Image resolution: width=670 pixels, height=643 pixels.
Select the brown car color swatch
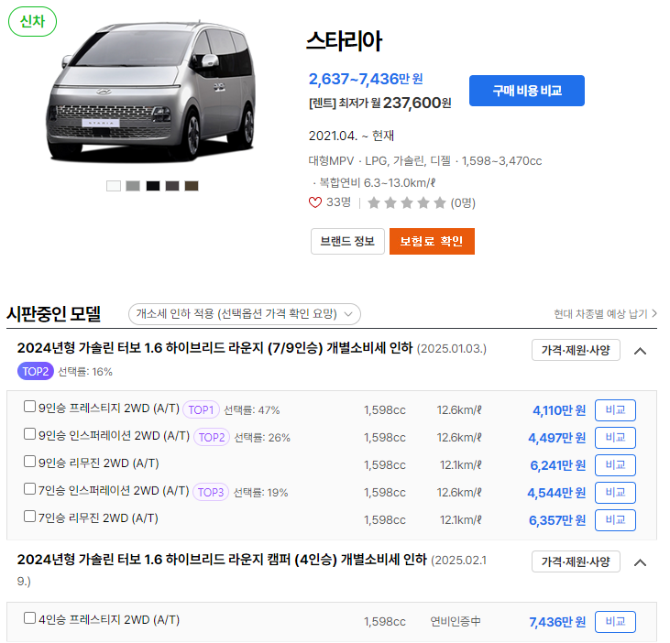pos(192,186)
